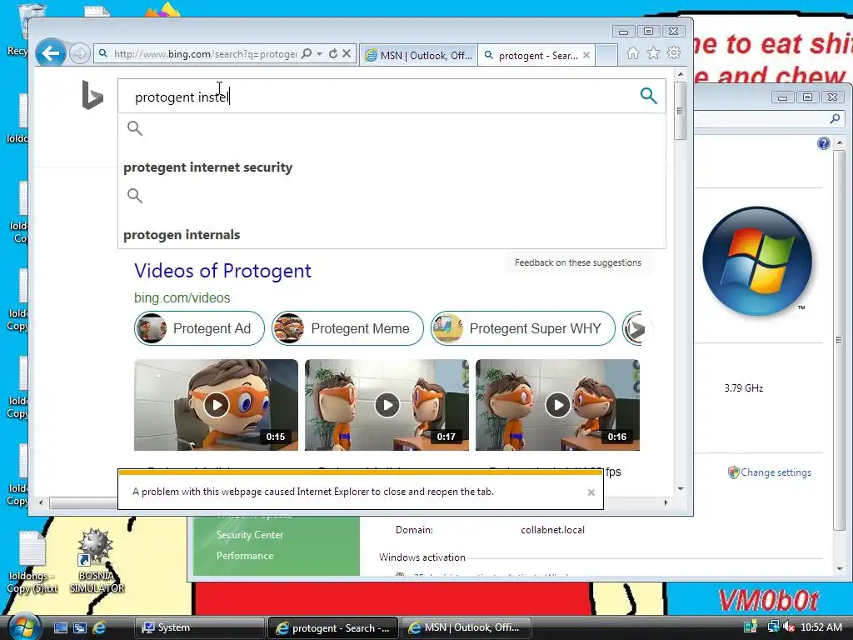Click into the Bing search box
Viewport: 853px width, 640px height.
[381, 97]
